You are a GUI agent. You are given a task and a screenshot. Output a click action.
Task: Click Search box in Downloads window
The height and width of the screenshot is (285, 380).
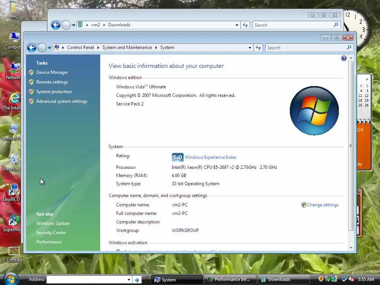[x=292, y=25]
